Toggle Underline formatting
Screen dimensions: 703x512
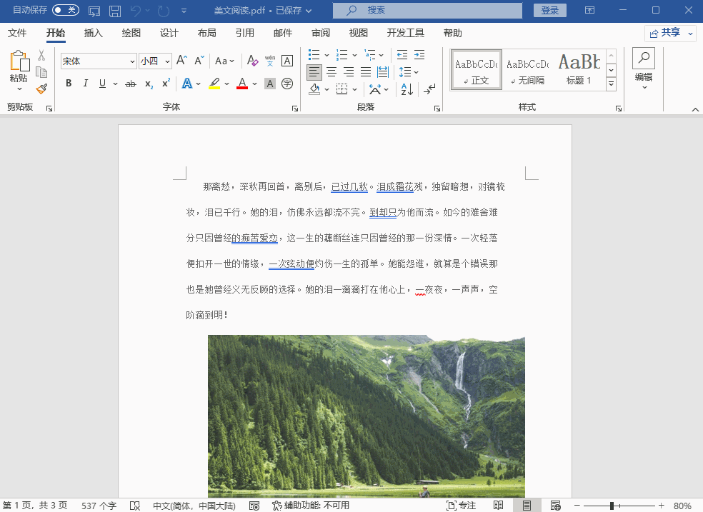[x=102, y=84]
